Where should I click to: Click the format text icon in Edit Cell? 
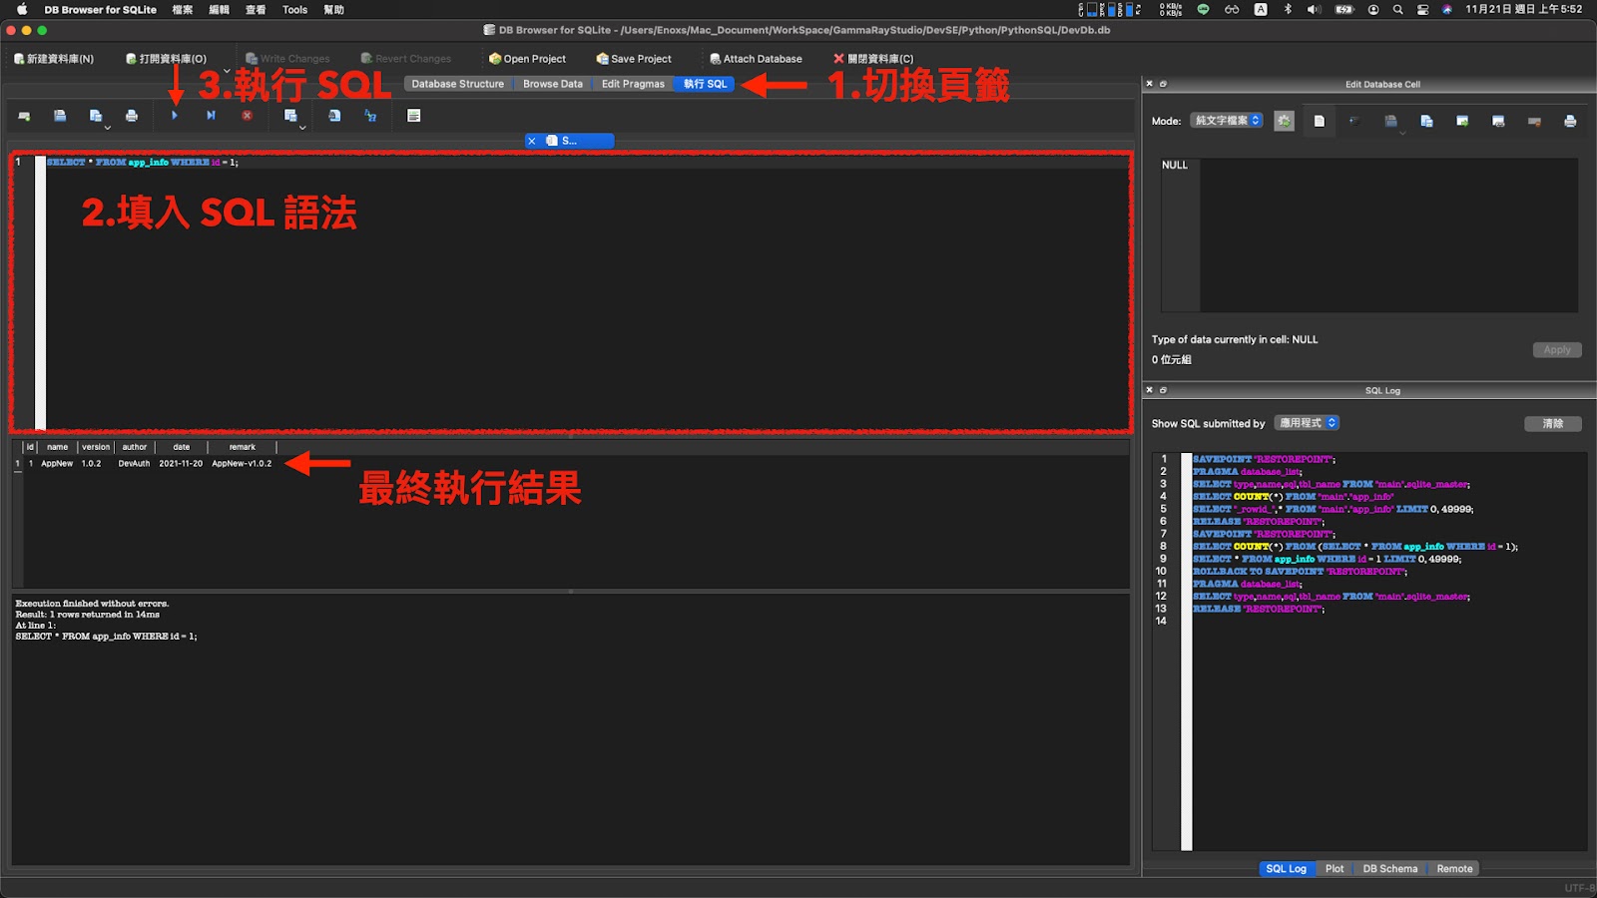point(1354,121)
